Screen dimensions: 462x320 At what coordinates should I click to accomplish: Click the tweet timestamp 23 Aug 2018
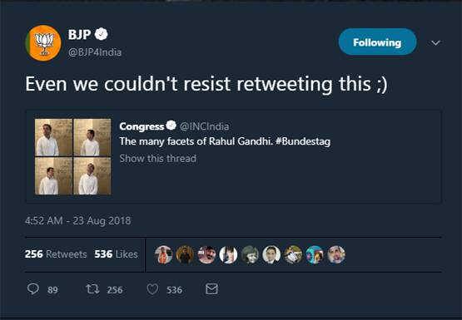(78, 221)
